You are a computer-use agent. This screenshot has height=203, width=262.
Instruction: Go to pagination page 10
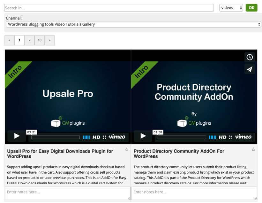[39, 40]
